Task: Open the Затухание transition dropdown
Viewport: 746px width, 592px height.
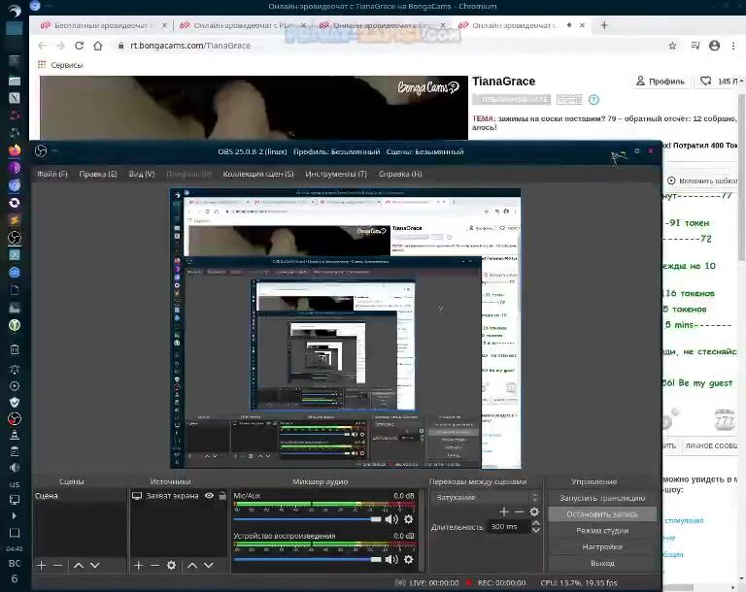Action: click(485, 497)
